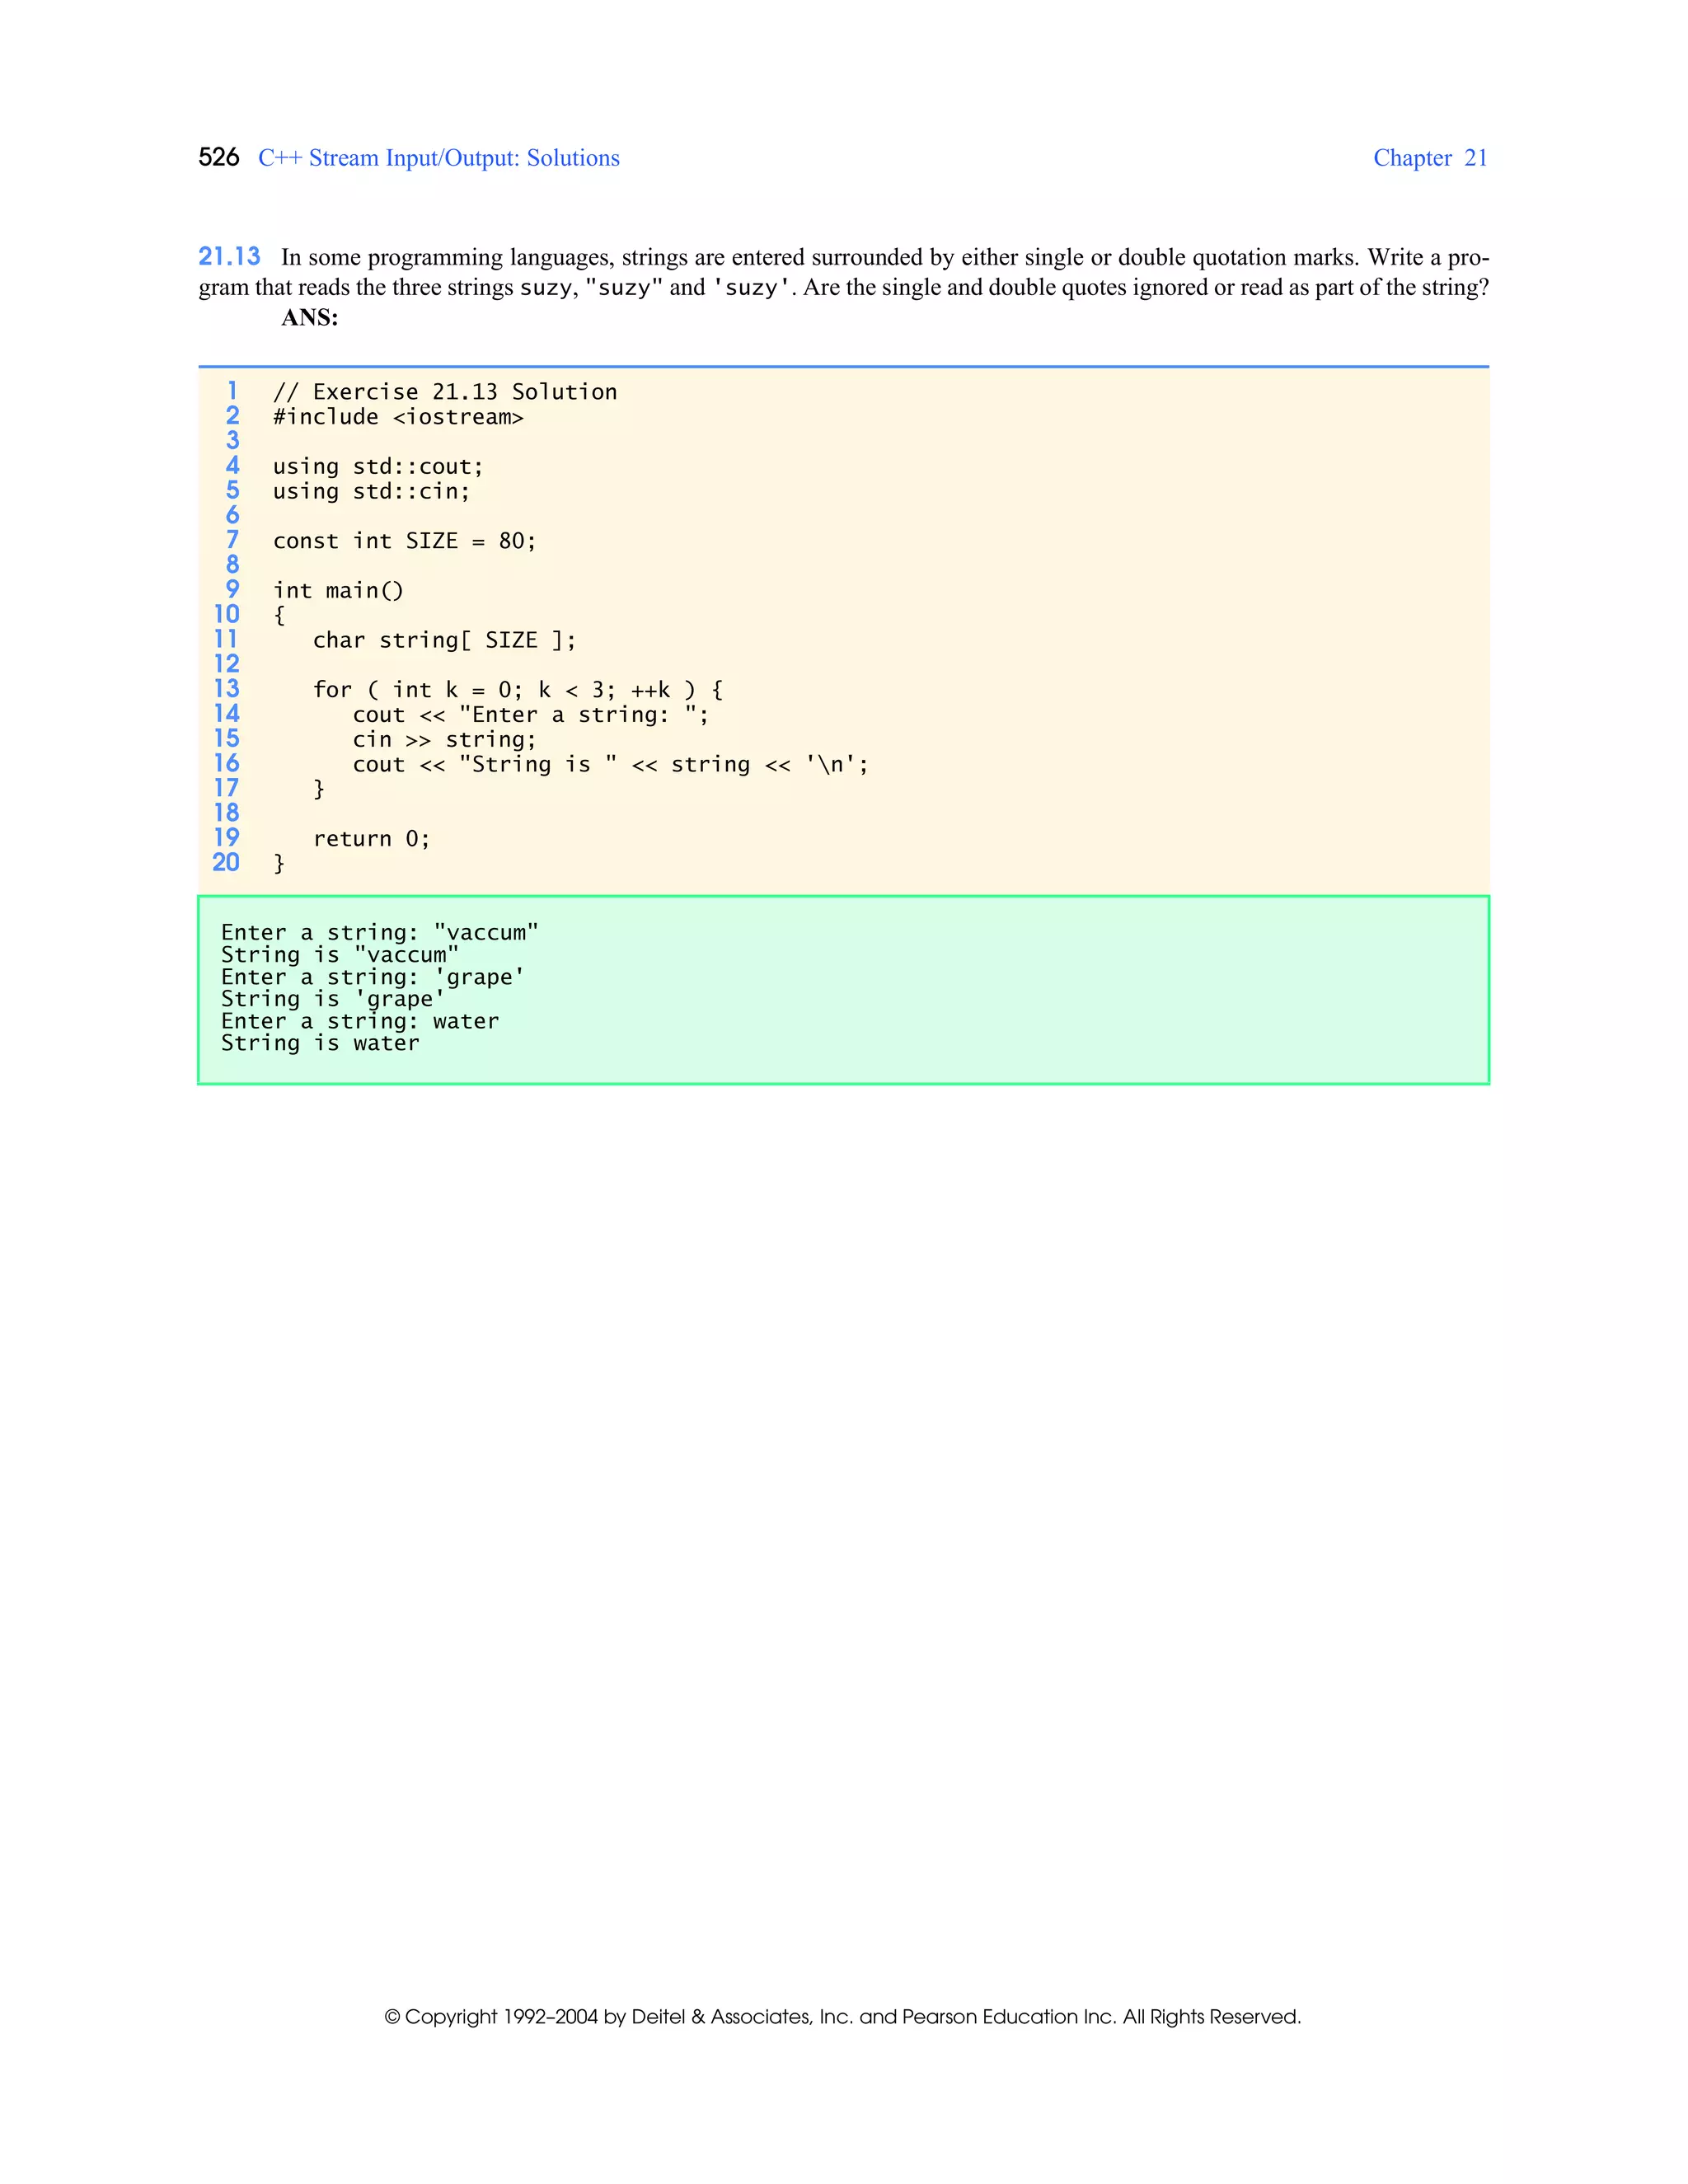This screenshot has height=2184, width=1688.
Task: Click page number 526 in header
Action: point(219,158)
